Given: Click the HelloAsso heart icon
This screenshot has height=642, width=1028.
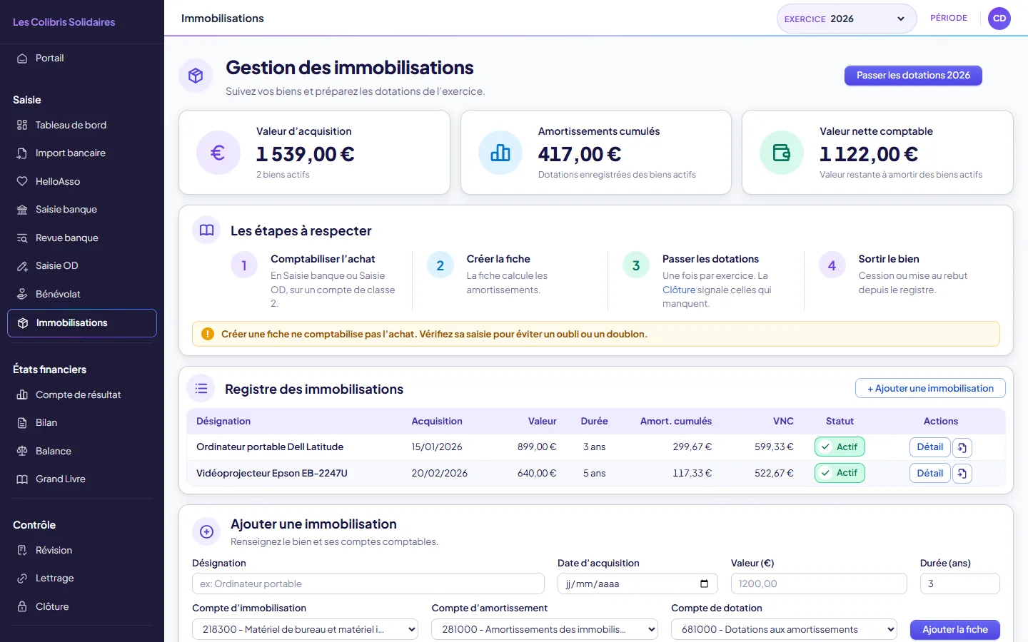Looking at the screenshot, I should point(22,182).
